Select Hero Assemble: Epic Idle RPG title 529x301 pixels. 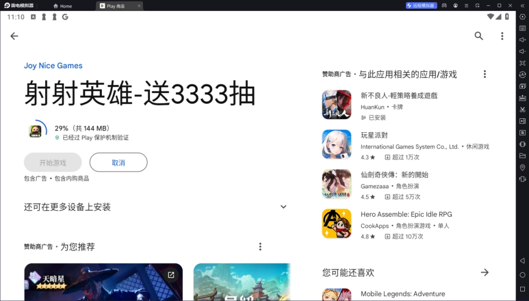tap(406, 214)
